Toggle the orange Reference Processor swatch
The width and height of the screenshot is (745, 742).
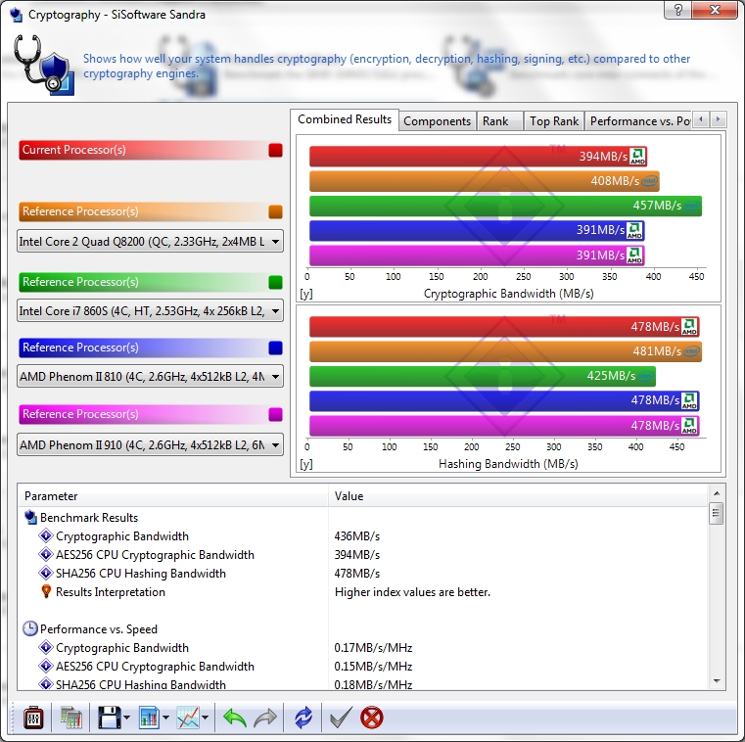(x=275, y=211)
